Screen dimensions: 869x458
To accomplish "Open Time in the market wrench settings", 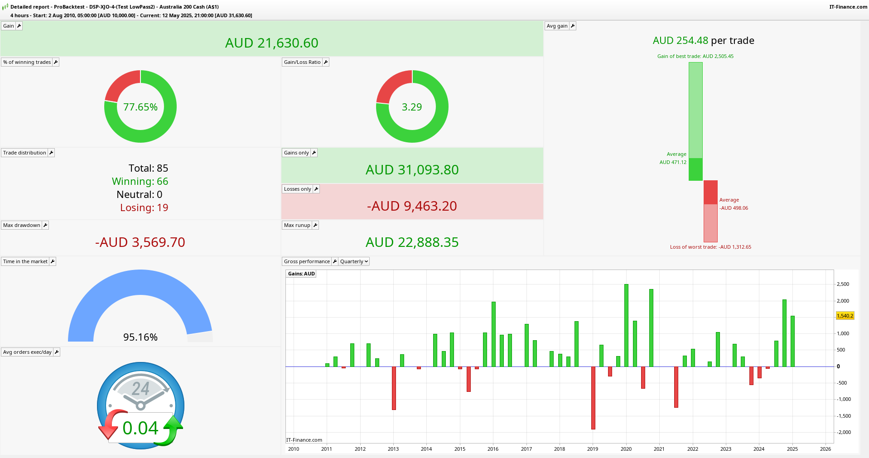I will [x=53, y=261].
